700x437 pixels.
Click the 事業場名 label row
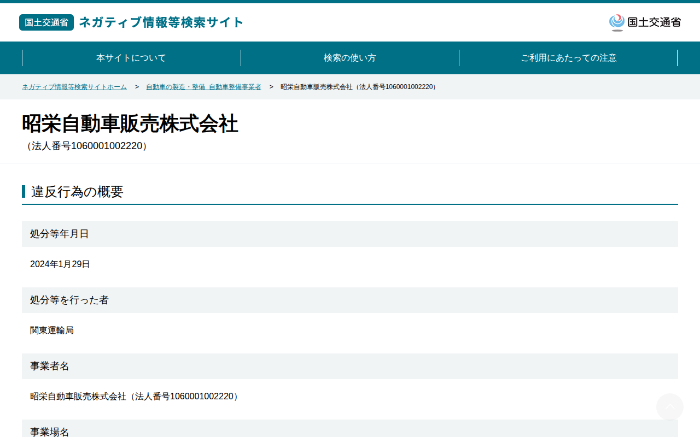350,428
